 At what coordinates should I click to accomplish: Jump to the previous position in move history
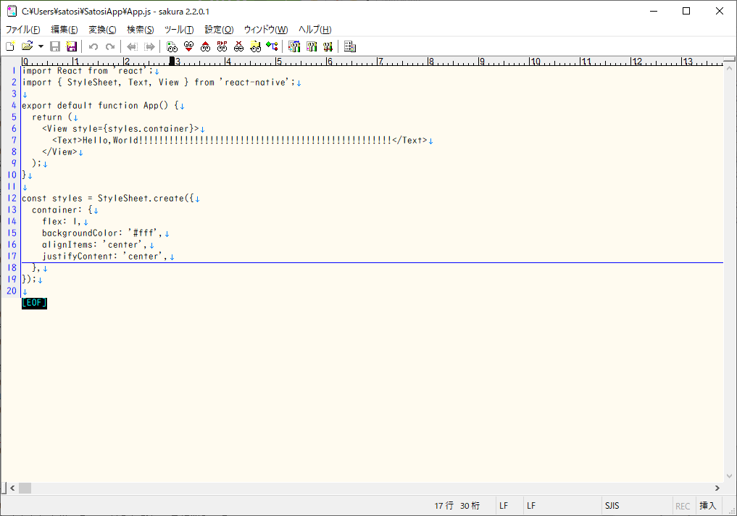click(x=133, y=46)
